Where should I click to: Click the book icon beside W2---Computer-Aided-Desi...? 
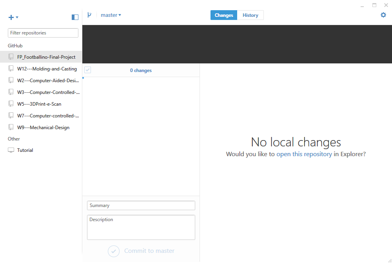click(x=11, y=80)
